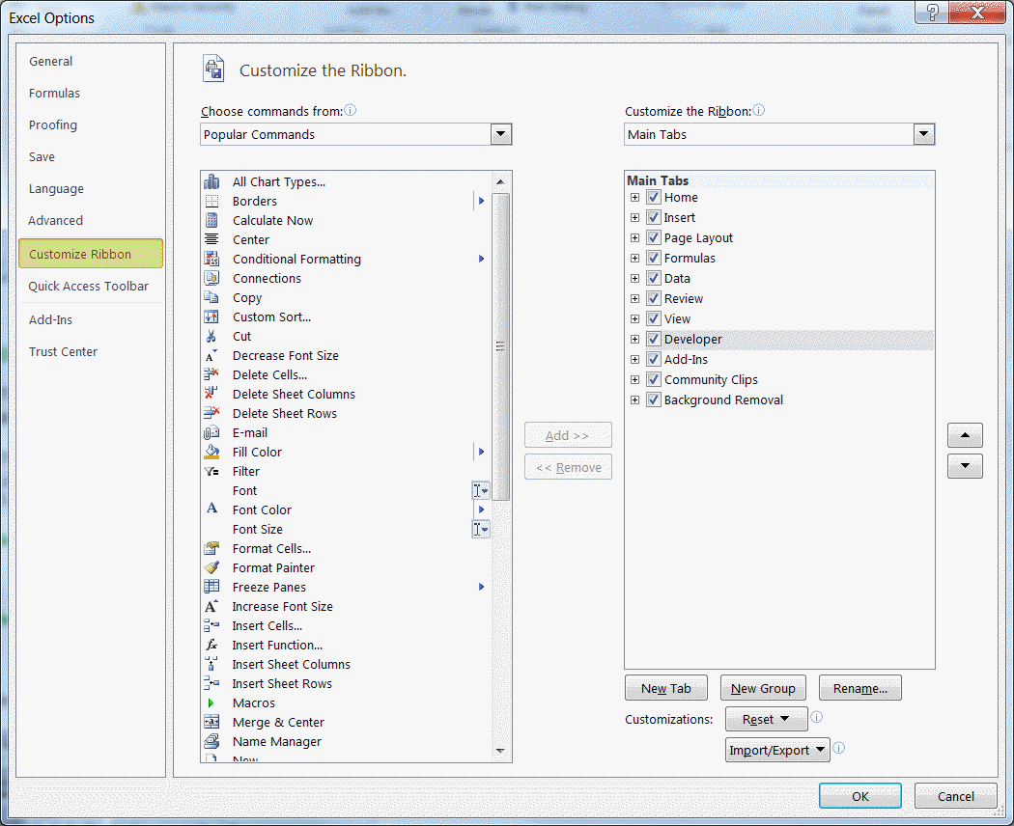Viewport: 1014px width, 826px height.
Task: Open the Choose commands from dropdown
Action: tap(500, 135)
